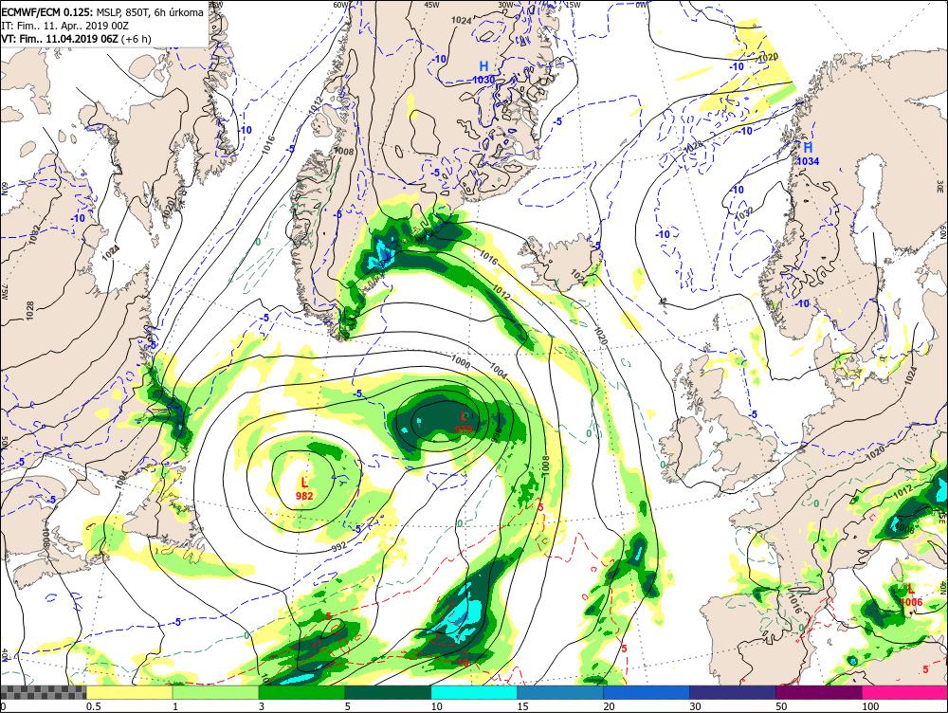Click the valid time 'VT: Fim.. 11.04.2019 06Z'
This screenshot has height=713, width=948.
click(60, 39)
